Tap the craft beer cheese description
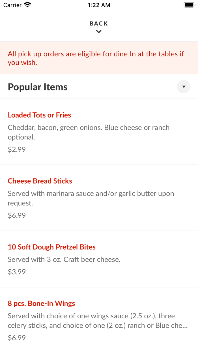 [x=64, y=259]
